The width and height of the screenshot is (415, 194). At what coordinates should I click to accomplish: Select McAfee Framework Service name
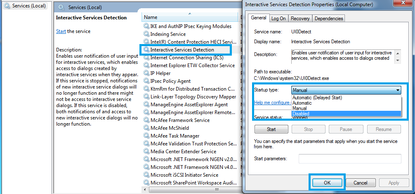coord(180,120)
